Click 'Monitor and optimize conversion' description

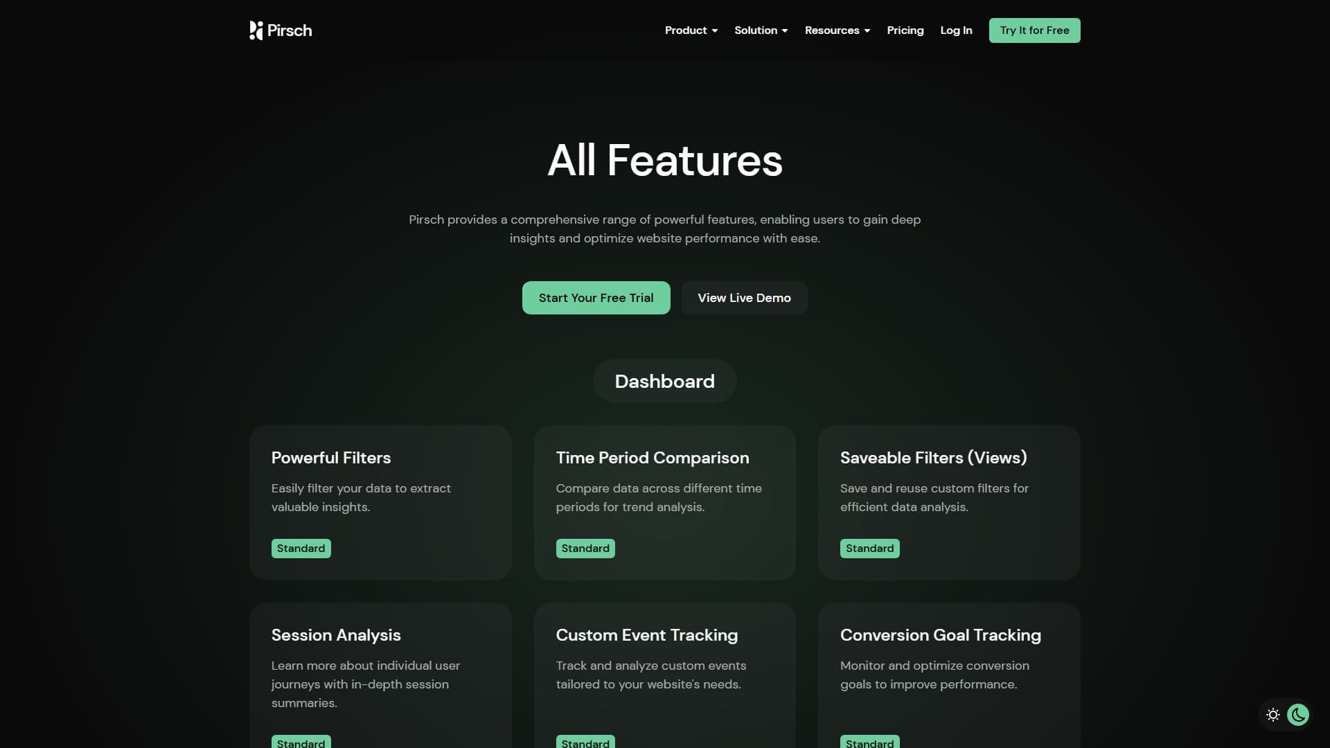pos(934,675)
